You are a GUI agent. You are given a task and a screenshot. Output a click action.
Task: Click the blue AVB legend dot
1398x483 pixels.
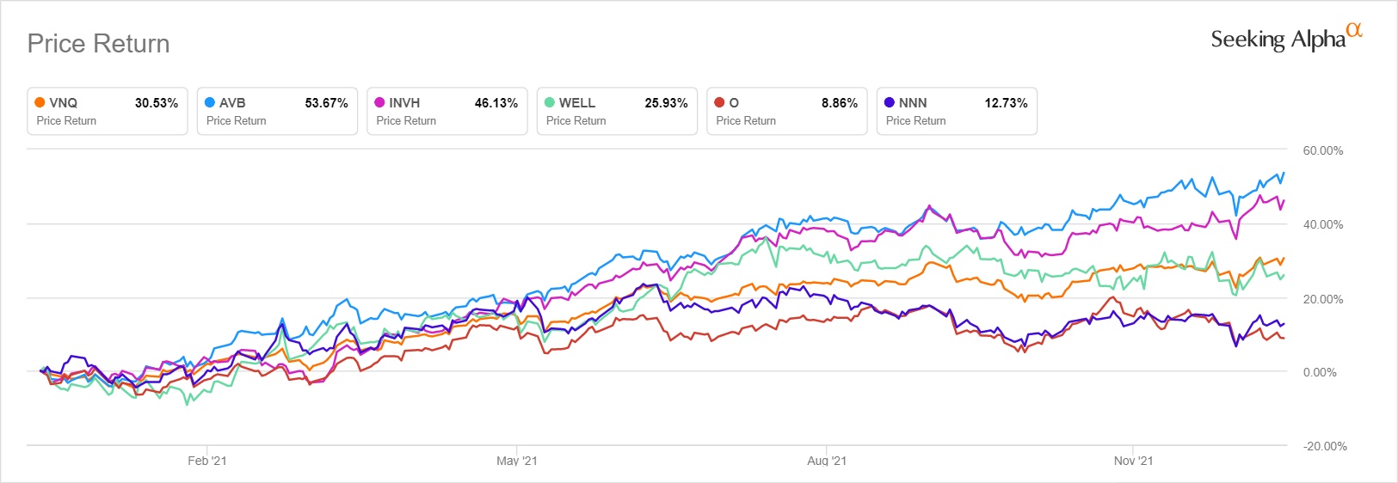coord(210,102)
